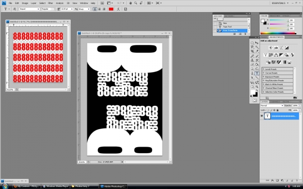Expand Levels Presets
This screenshot has height=189, width=303.
click(264, 69)
